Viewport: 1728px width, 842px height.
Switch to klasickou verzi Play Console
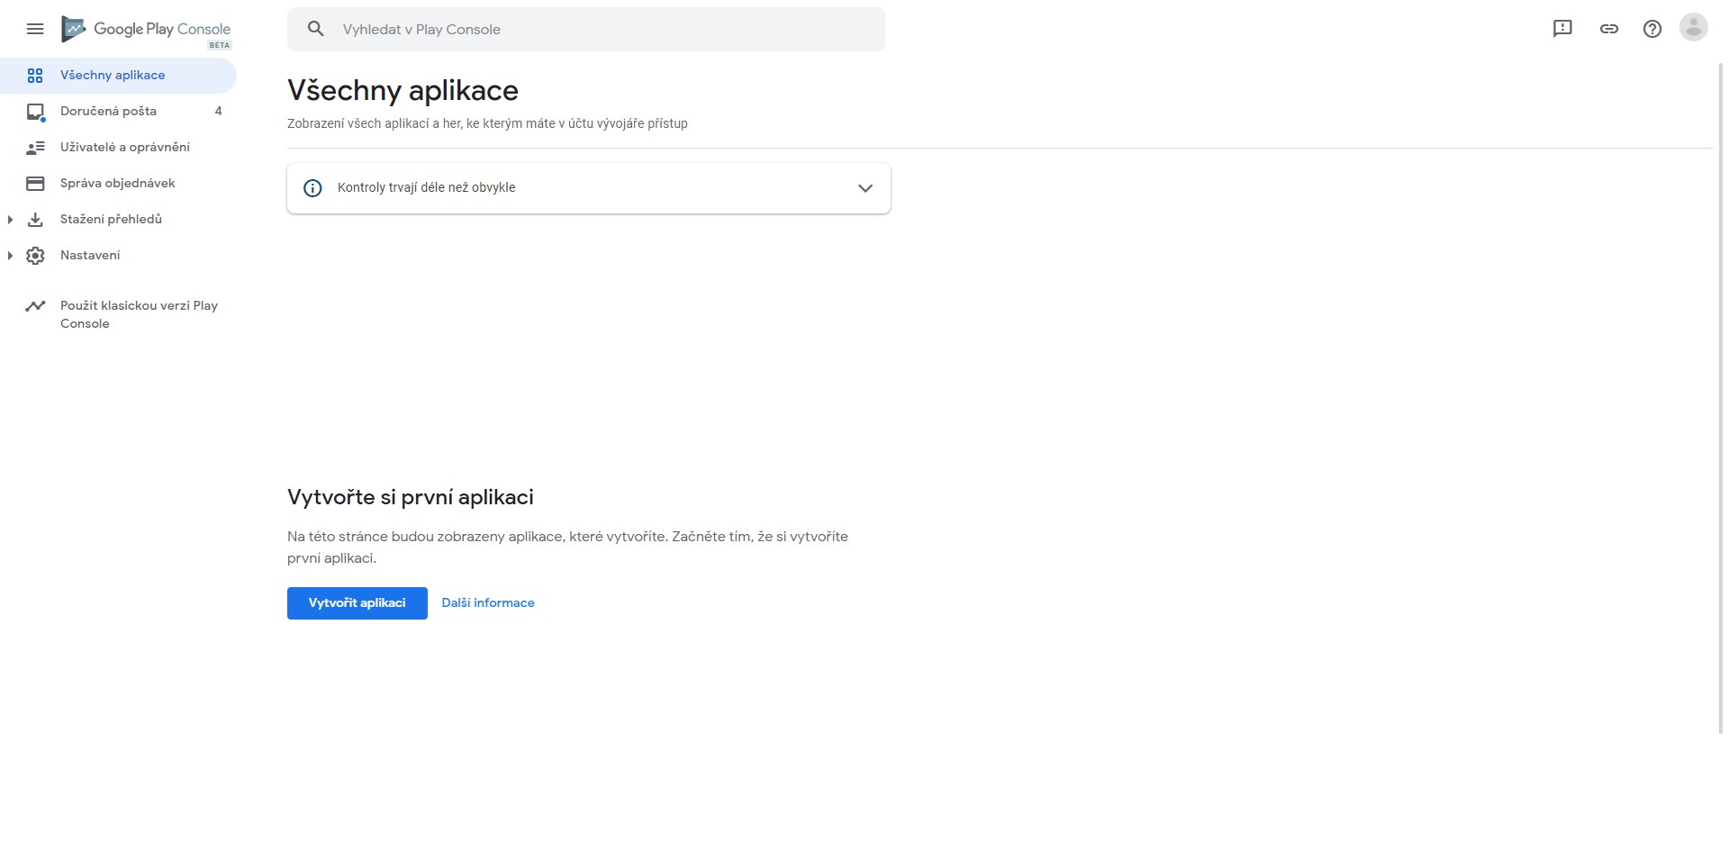(139, 314)
